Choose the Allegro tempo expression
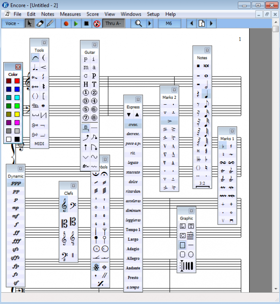The width and height of the screenshot is (280, 304). pos(133,258)
